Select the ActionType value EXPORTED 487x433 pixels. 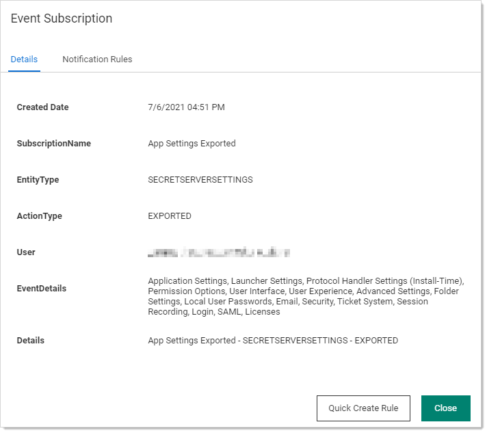coord(170,216)
